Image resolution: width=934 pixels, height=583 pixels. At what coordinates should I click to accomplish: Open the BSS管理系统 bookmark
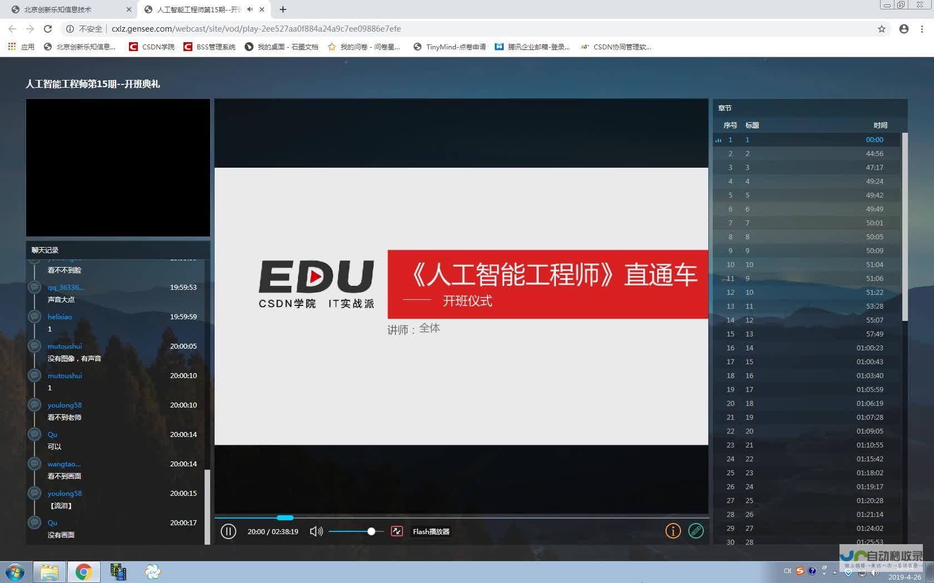point(210,47)
